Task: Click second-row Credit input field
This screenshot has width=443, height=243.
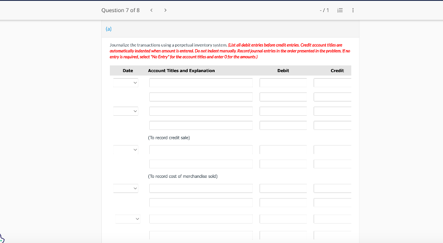Action: click(x=333, y=97)
